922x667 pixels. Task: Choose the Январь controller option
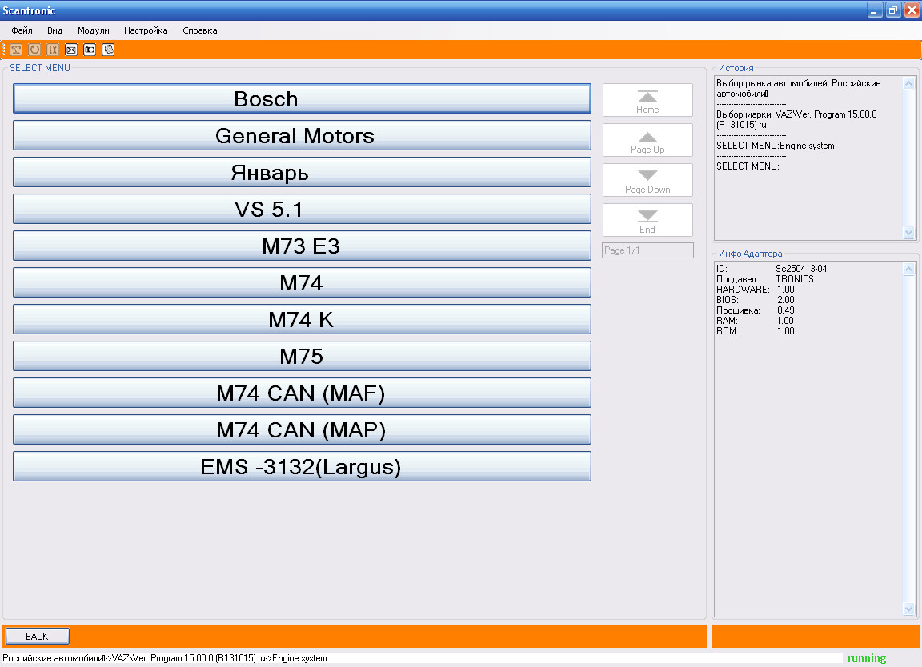point(302,172)
